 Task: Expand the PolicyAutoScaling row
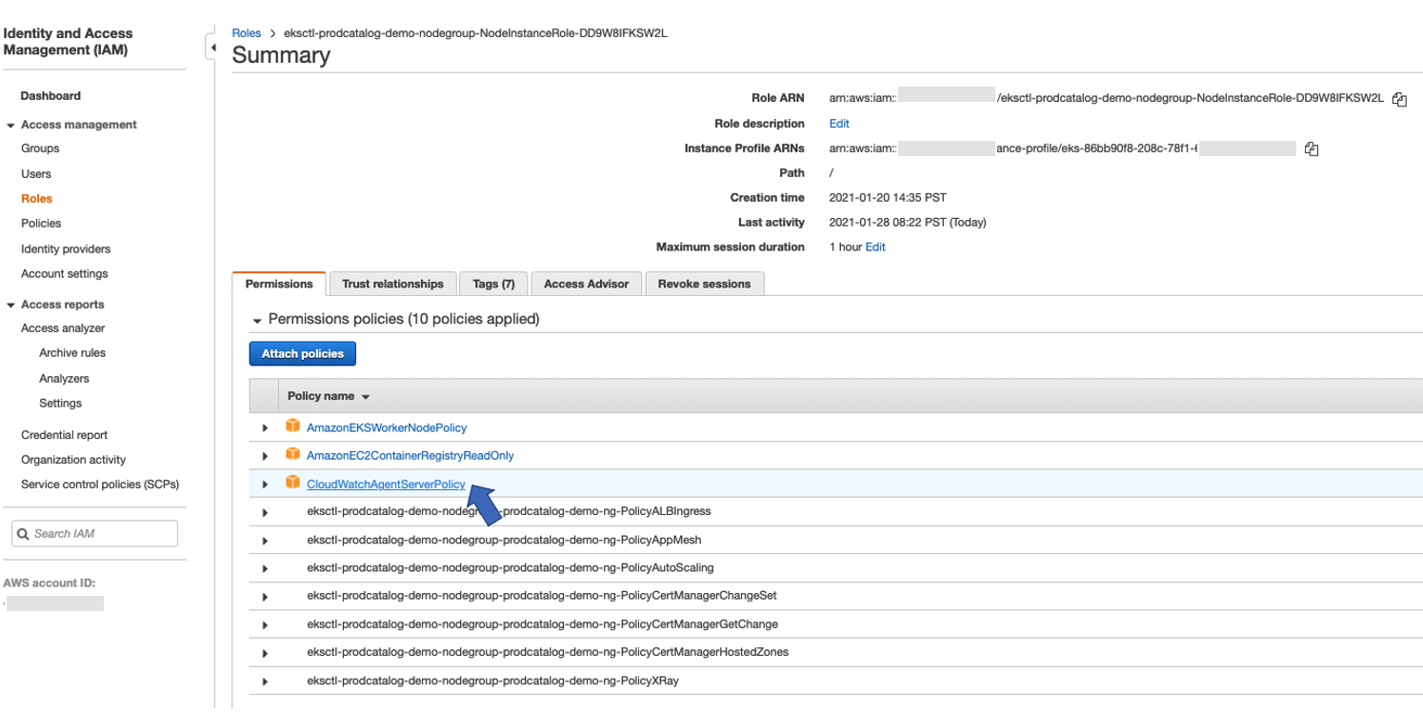[266, 569]
